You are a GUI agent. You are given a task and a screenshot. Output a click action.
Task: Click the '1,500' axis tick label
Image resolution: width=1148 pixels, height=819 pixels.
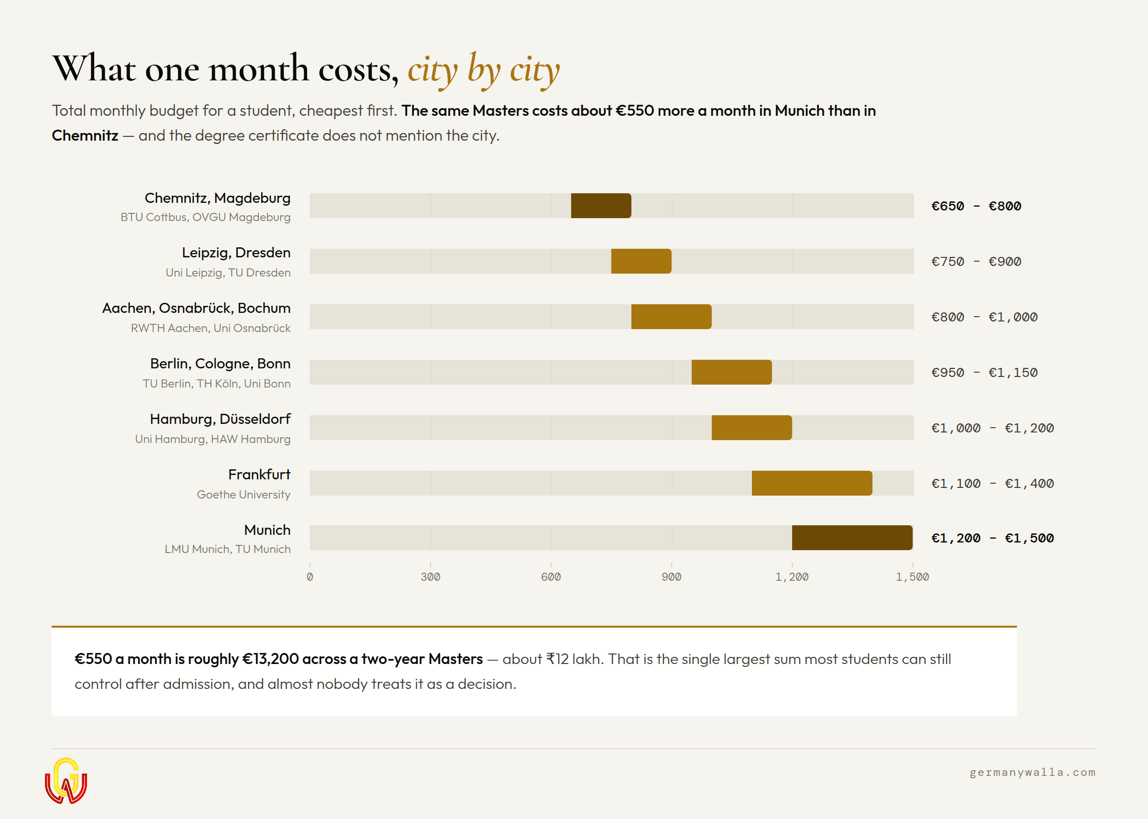(912, 577)
